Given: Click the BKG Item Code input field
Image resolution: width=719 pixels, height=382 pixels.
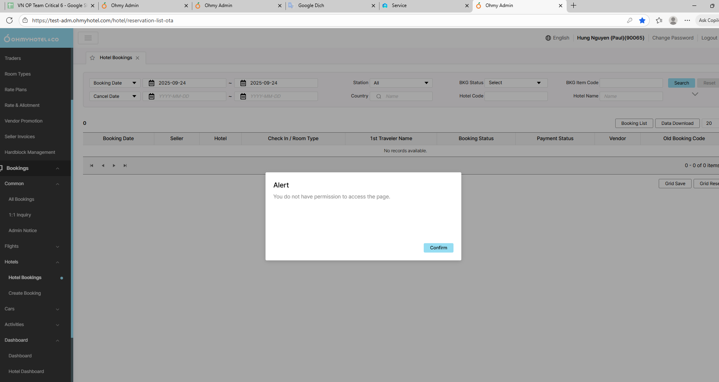Looking at the screenshot, I should 631,83.
